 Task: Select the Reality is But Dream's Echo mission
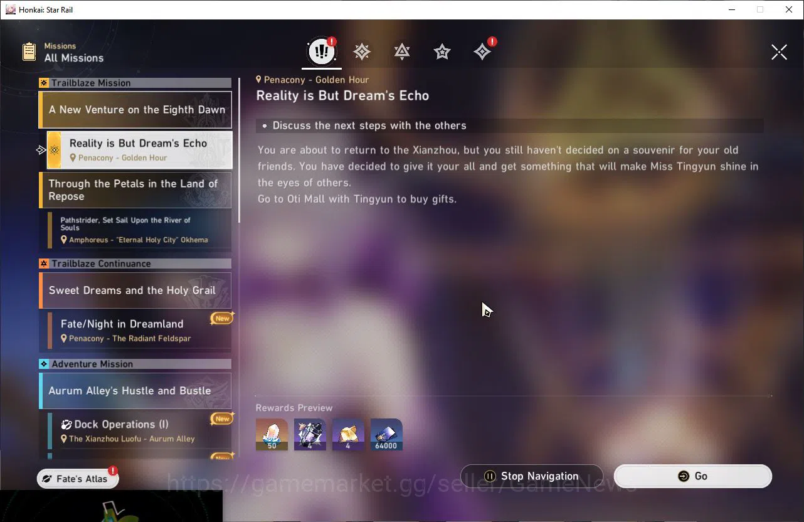[x=139, y=150]
